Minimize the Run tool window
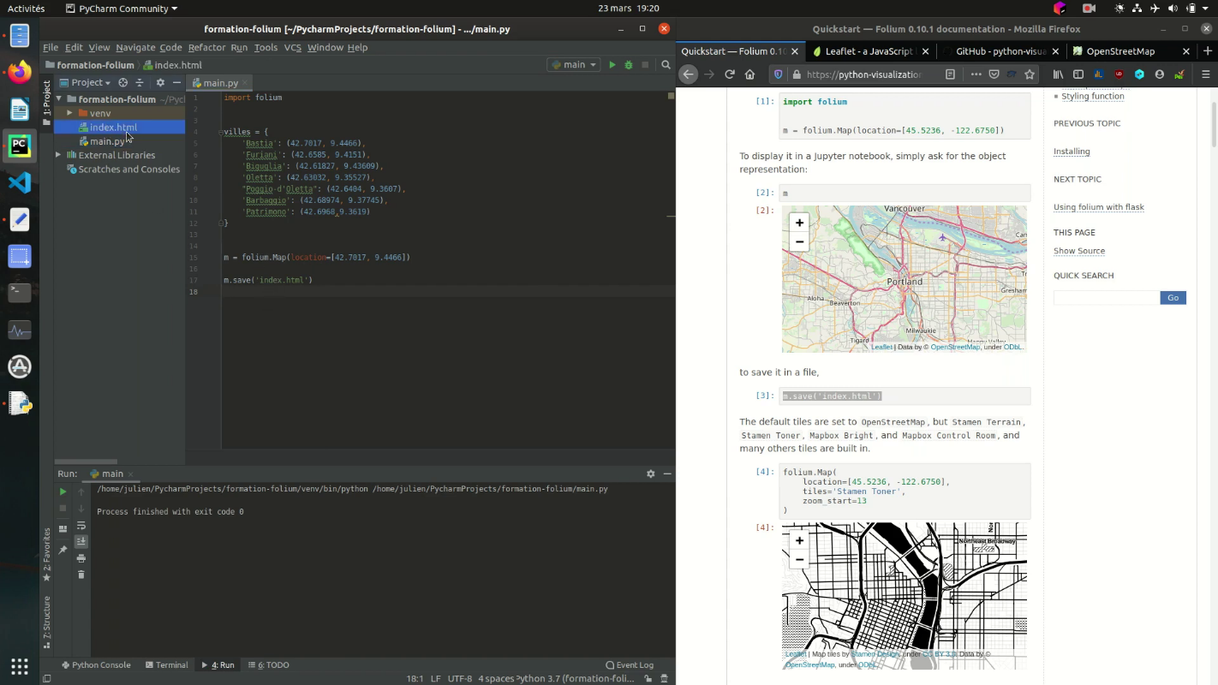The width and height of the screenshot is (1218, 685). (667, 474)
